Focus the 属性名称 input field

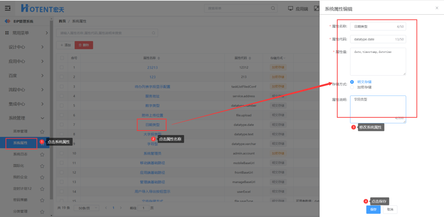tap(378, 27)
